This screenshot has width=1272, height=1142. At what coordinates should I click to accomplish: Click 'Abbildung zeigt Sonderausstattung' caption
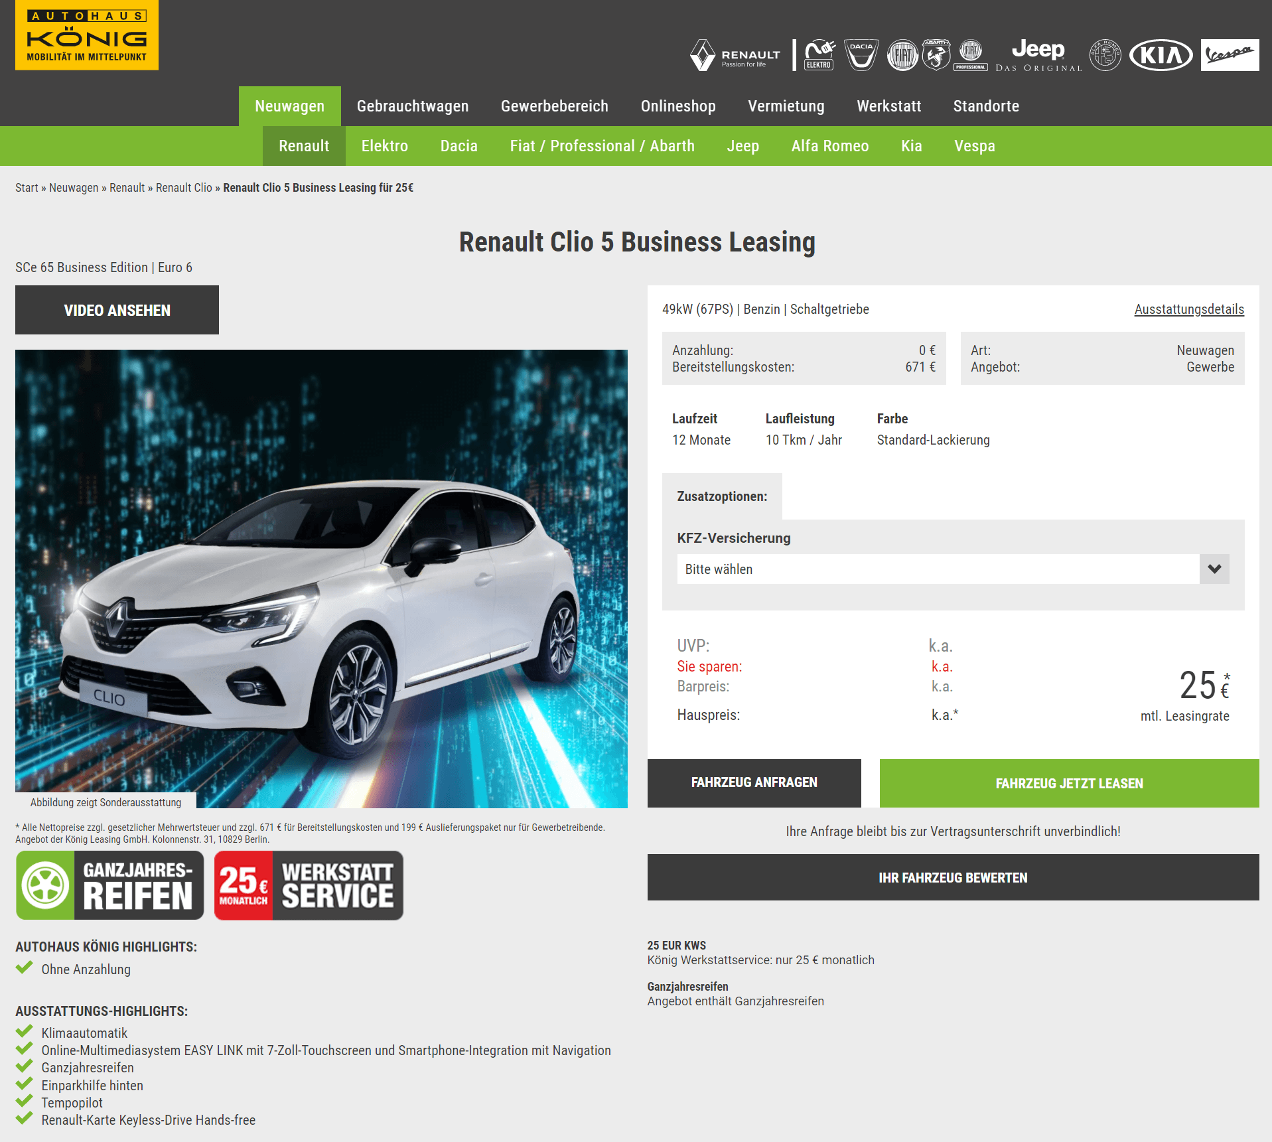click(x=106, y=802)
